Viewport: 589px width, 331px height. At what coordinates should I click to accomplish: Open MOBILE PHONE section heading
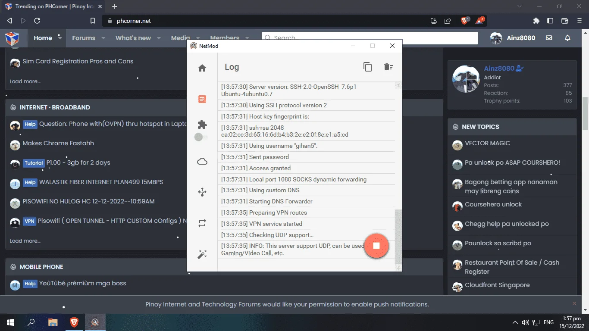(x=41, y=267)
